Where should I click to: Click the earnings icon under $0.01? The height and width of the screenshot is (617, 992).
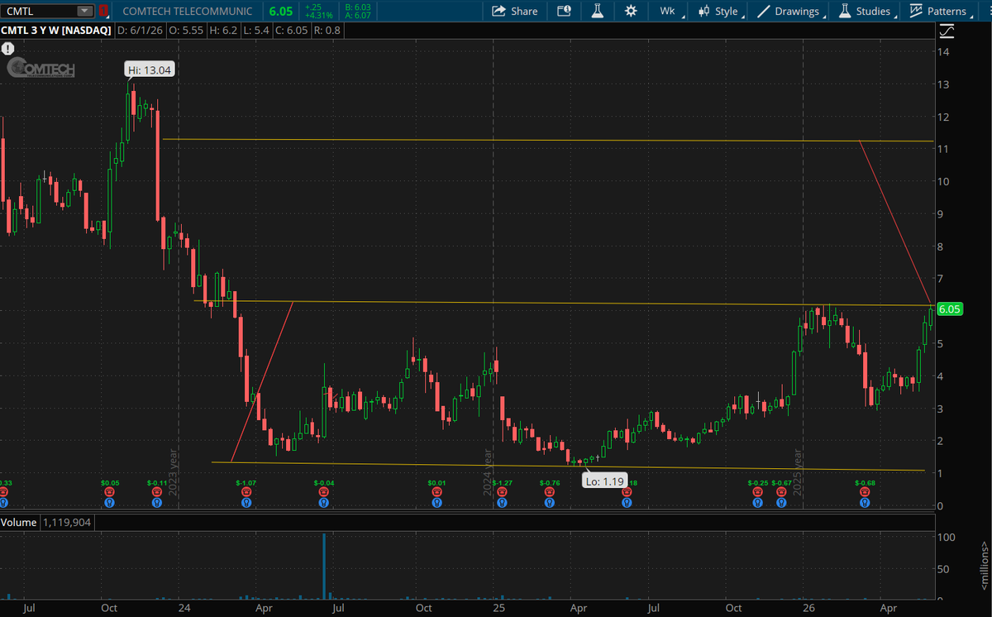pos(436,491)
